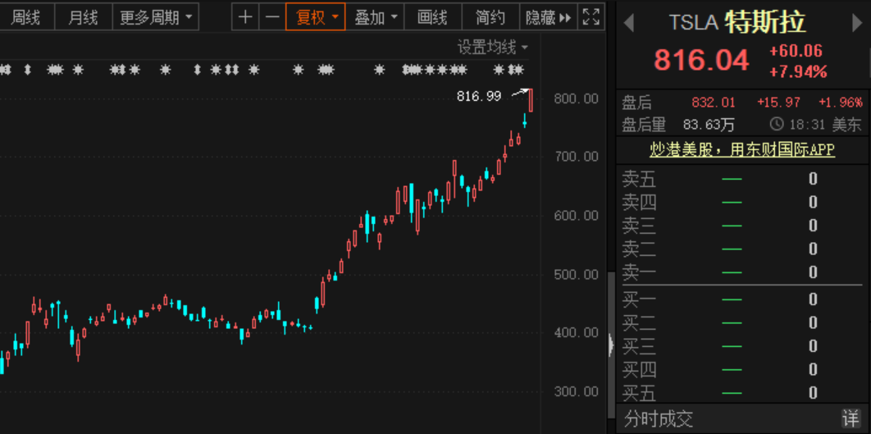The height and width of the screenshot is (434, 871).
Task: Collapse side panel via divider arrow
Action: point(612,345)
